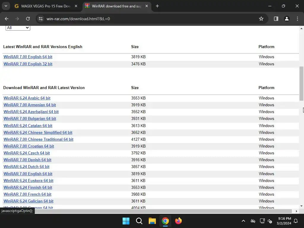Click WinRAR 6.24 Finnish 64 bit
The image size is (304, 228).
[28, 188]
